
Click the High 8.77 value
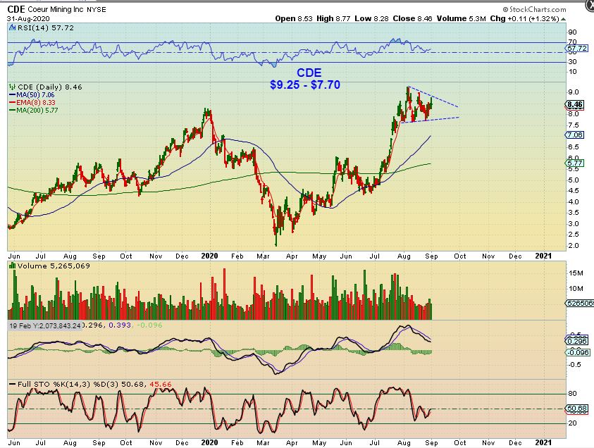coord(333,18)
